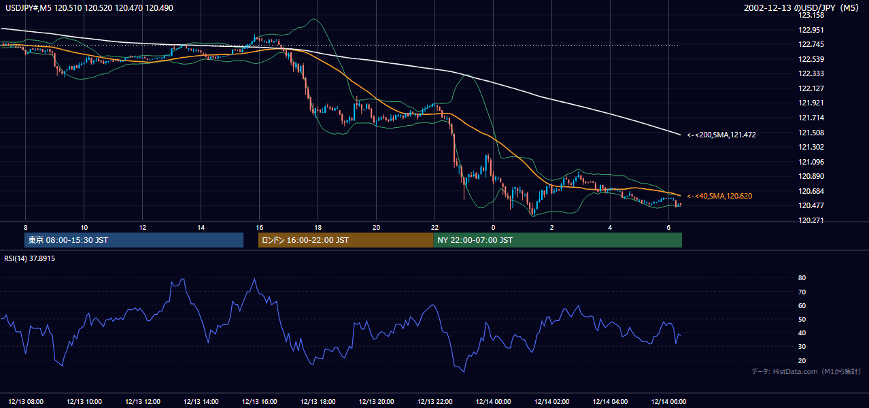This screenshot has width=869, height=408.
Task: Click price axis value 122.745
Action: (811, 45)
